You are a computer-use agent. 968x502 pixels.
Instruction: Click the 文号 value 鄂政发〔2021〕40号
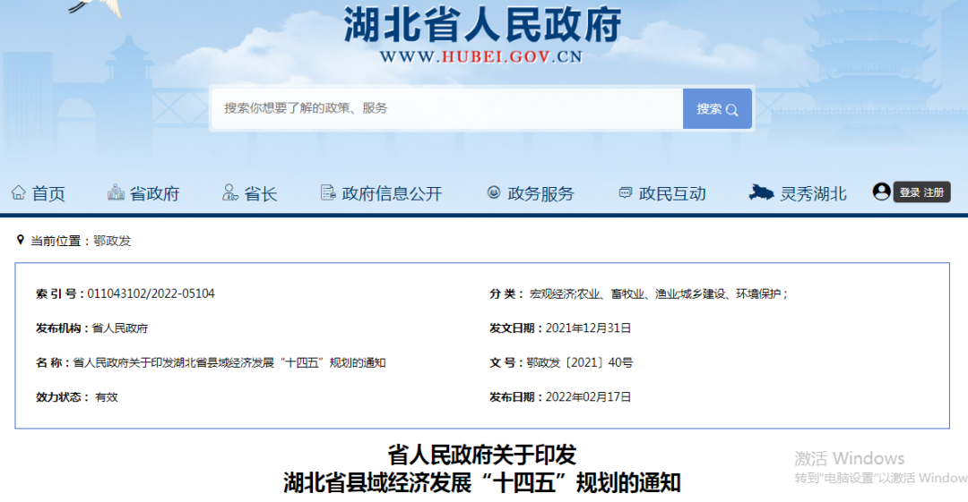(580, 362)
